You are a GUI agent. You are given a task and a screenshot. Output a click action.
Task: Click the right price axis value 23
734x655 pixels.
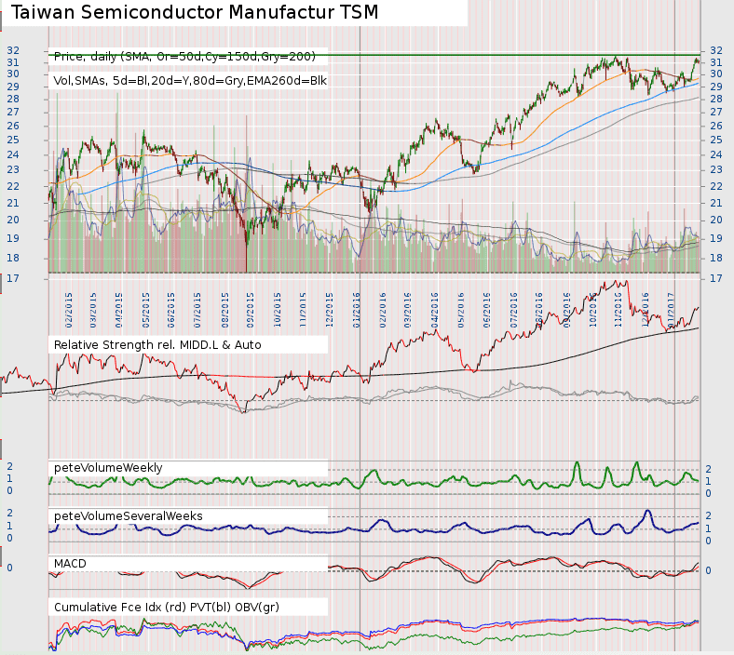pos(716,169)
